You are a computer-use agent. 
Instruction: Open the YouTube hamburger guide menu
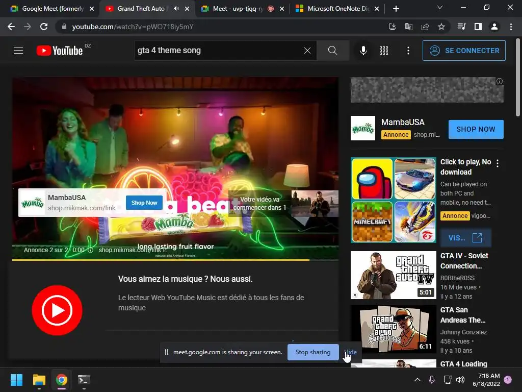(x=18, y=51)
